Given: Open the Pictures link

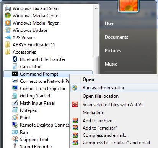Looking at the screenshot, I should click(x=113, y=51).
